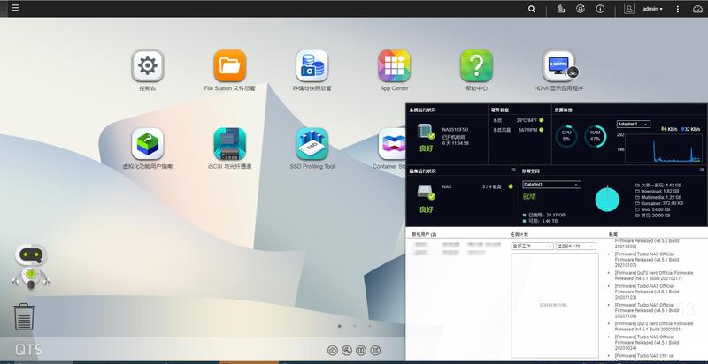Expand the Adapter 1 dropdown

click(634, 124)
